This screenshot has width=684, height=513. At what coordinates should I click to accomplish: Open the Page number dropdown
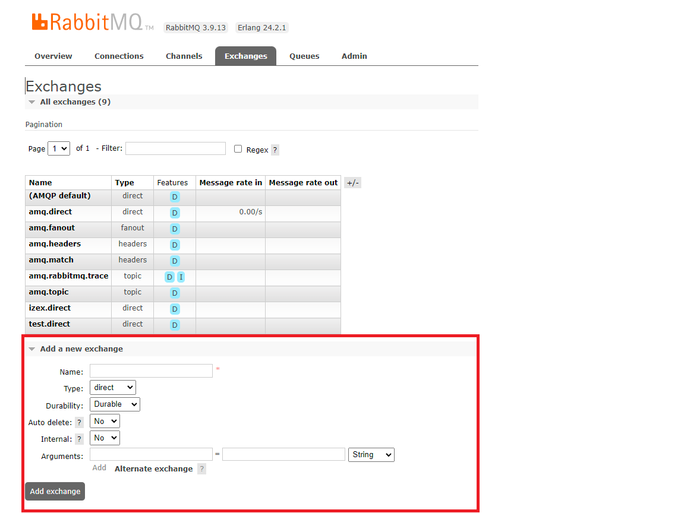click(59, 148)
